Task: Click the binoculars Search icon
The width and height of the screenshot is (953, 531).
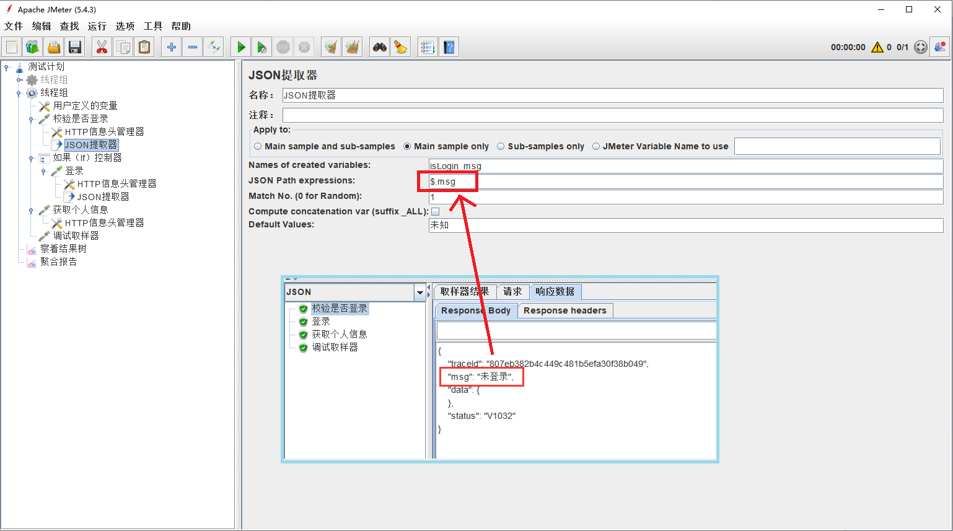Action: pos(379,47)
